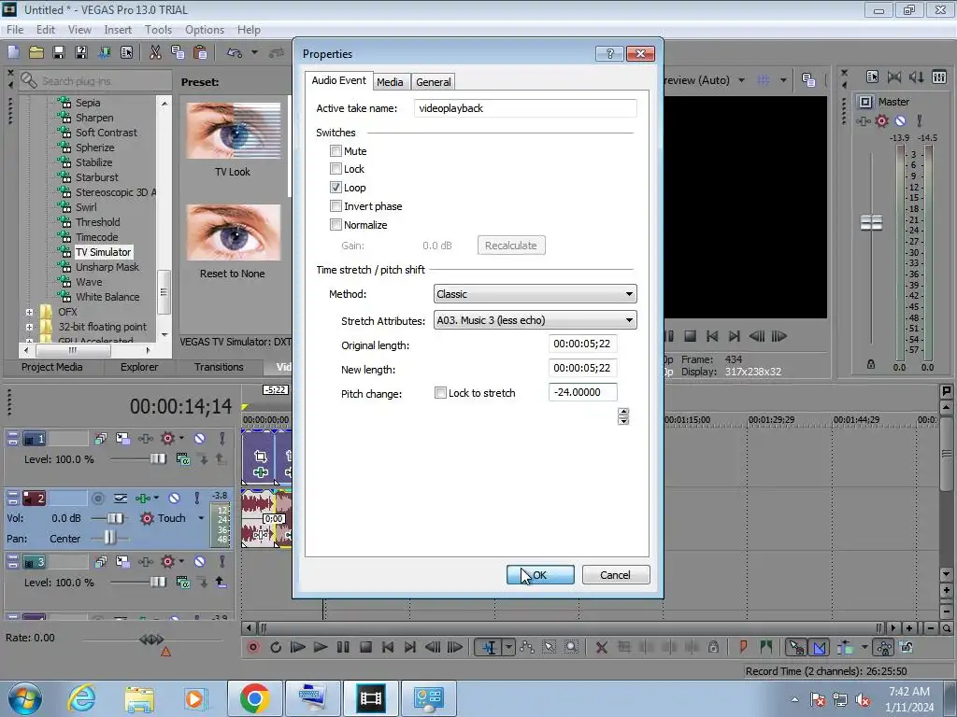
Task: Click the Cut scissors toolbar icon
Action: pos(156,52)
